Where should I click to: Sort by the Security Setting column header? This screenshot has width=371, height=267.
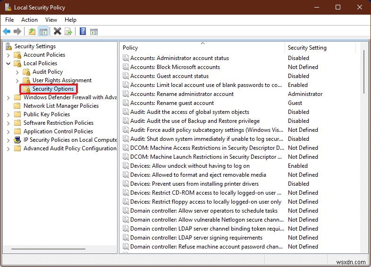click(x=320, y=48)
